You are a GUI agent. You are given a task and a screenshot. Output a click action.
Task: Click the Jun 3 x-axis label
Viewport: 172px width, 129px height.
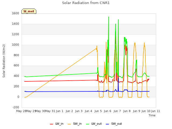coord(79,111)
